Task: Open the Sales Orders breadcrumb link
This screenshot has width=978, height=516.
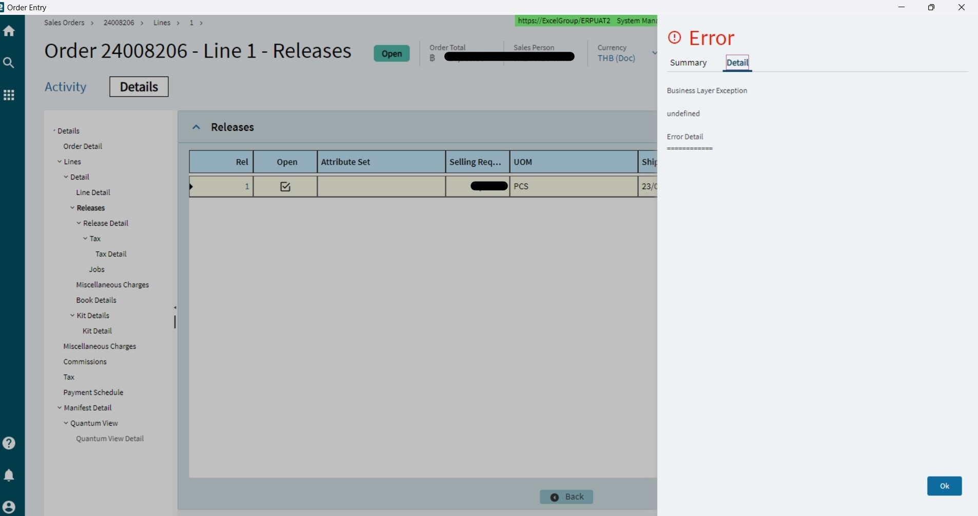Action: pos(63,23)
